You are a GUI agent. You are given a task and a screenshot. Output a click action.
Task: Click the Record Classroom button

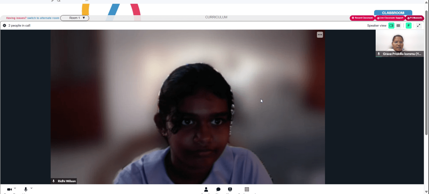click(x=362, y=18)
